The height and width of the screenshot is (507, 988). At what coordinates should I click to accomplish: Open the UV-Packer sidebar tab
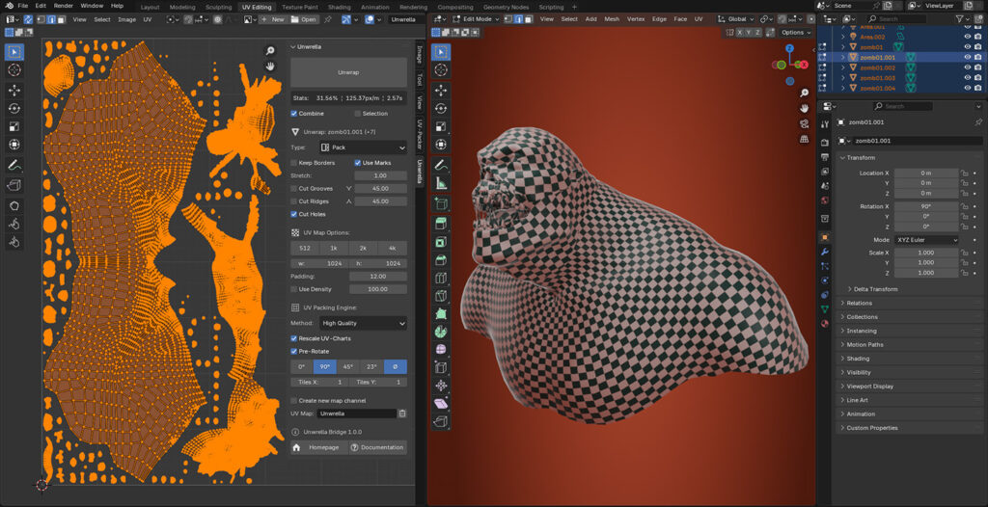(x=421, y=134)
